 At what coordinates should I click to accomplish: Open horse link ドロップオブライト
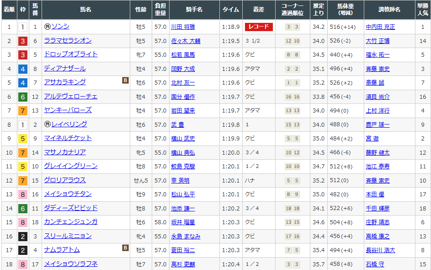click(71, 54)
